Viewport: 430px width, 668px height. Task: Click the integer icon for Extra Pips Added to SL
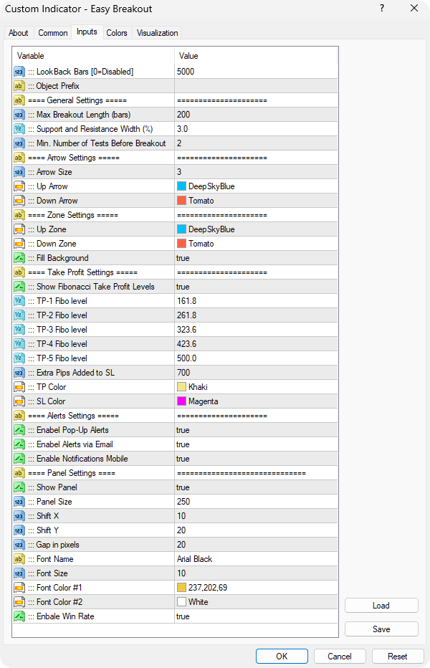[x=19, y=373]
